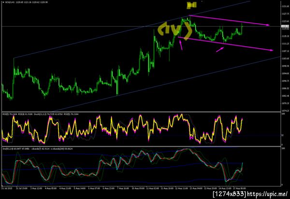This screenshot has width=290, height=199.
Task: Click the 1111 level on the price scale
Action: pyautogui.click(x=286, y=43)
